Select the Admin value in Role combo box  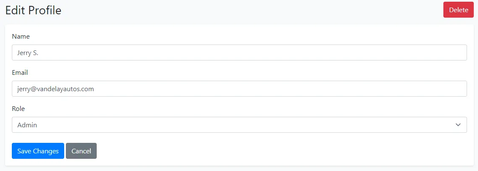point(27,125)
